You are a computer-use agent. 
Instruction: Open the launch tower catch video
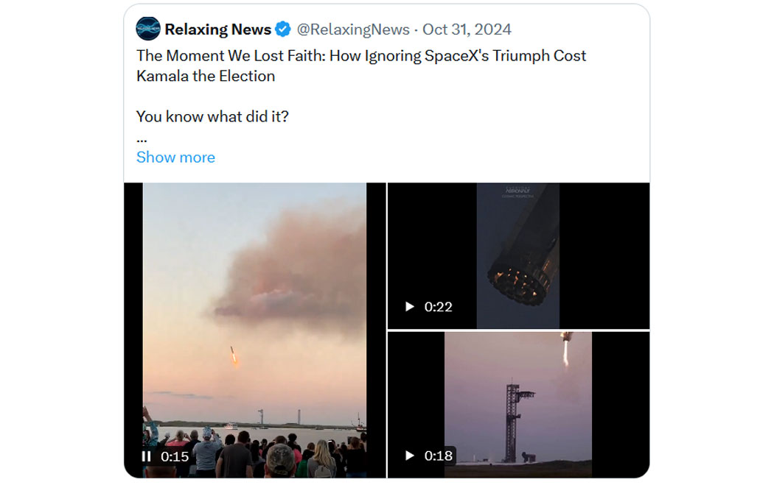(x=518, y=404)
